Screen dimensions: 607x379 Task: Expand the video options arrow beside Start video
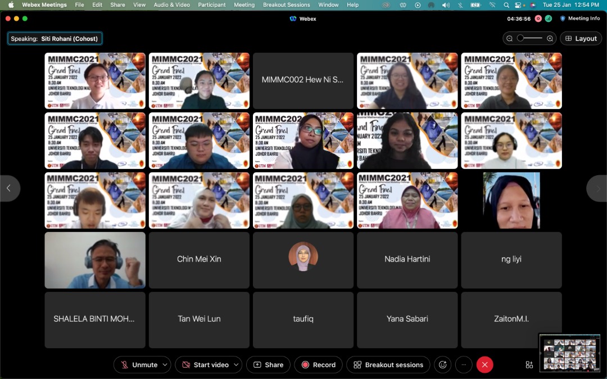(x=236, y=365)
